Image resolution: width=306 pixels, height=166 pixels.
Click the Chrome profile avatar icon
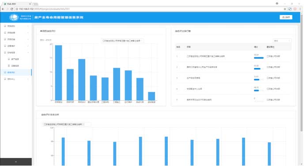(277, 4)
